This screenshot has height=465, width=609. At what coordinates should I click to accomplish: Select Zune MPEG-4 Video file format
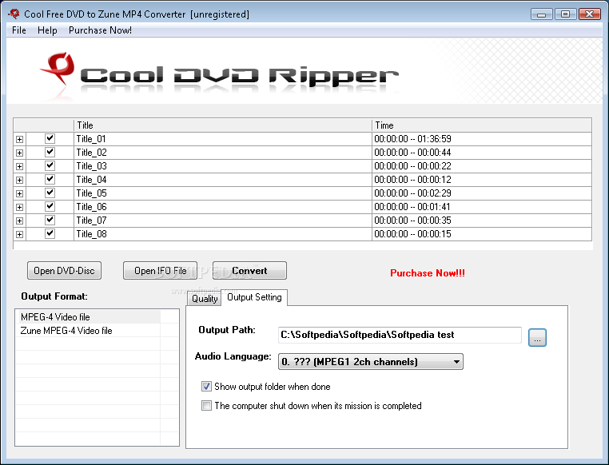(89, 331)
